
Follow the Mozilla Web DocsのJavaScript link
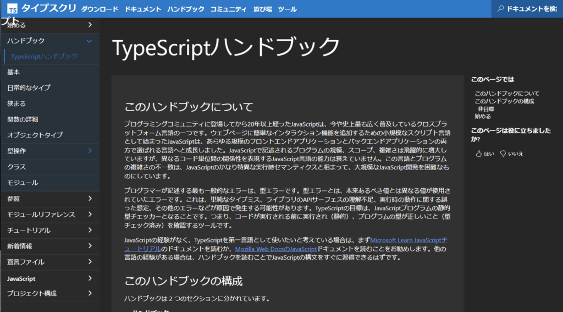[276, 249]
